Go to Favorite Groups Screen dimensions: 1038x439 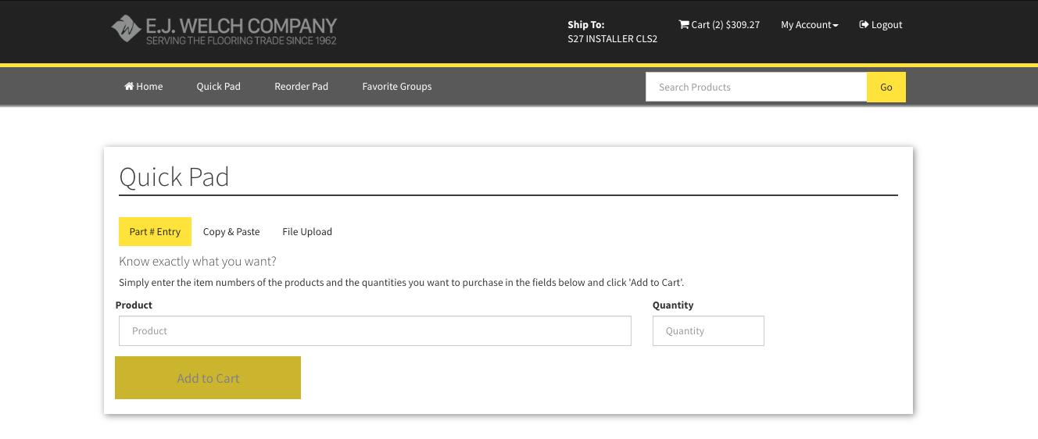[x=397, y=86]
